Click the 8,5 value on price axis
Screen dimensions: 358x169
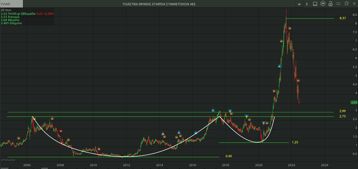[x=355, y=15]
